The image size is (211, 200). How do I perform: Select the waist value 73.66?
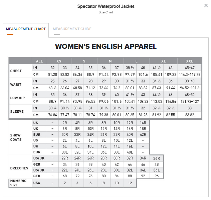[103, 88]
